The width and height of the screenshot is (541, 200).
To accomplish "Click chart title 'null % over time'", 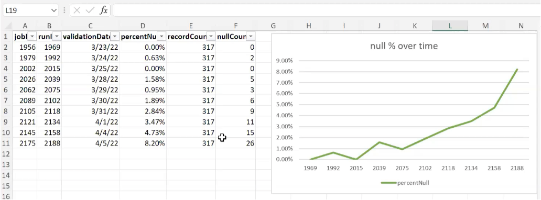I will click(404, 46).
